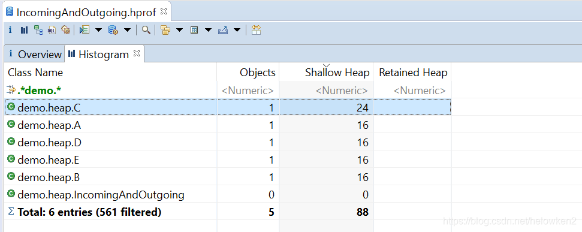Expand the Calculate Retained Size dropdown
The height and width of the screenshot is (232, 582).
point(208,30)
